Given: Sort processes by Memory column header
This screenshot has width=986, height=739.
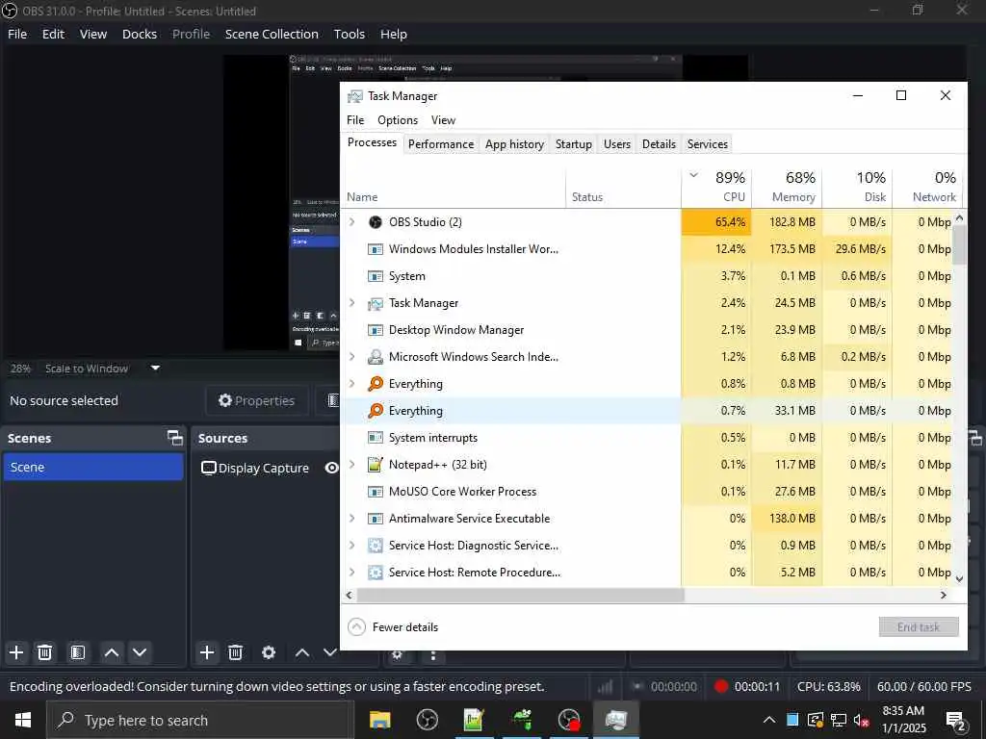Looking at the screenshot, I should (788, 187).
